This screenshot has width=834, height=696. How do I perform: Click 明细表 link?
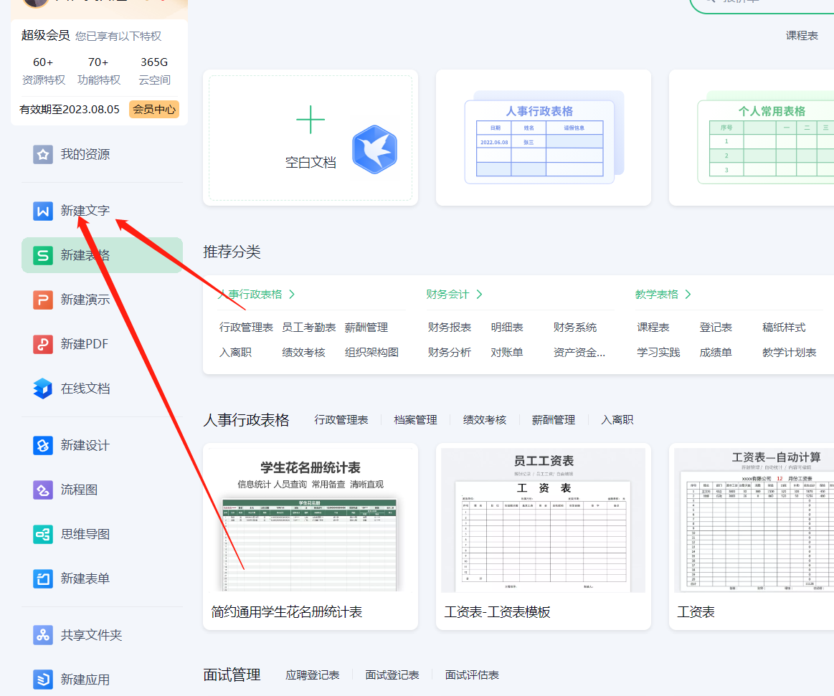pos(507,328)
